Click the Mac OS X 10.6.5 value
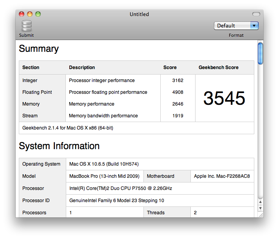The image size is (279, 239). 104,164
